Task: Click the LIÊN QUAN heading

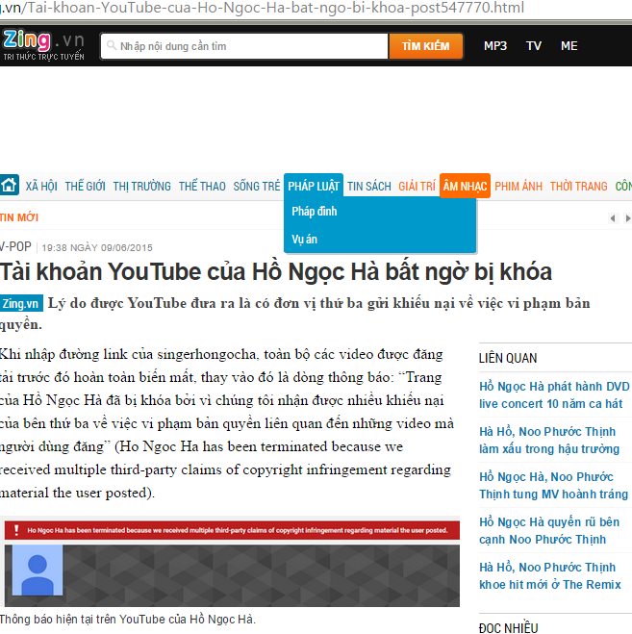Action: 508,358
